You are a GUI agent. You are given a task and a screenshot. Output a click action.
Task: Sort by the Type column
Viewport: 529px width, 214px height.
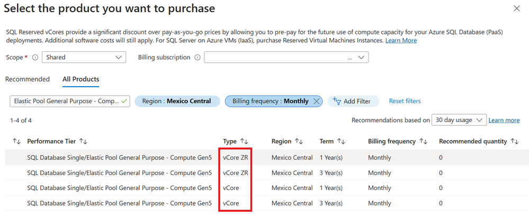click(x=244, y=142)
